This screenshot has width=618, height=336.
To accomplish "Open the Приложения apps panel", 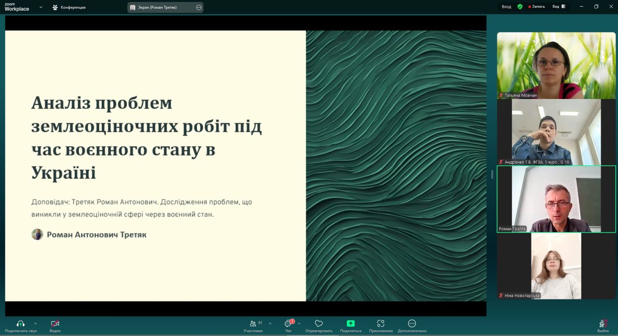I will click(x=380, y=323).
